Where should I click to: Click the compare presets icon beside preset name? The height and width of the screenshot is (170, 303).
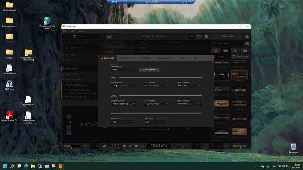click(109, 36)
